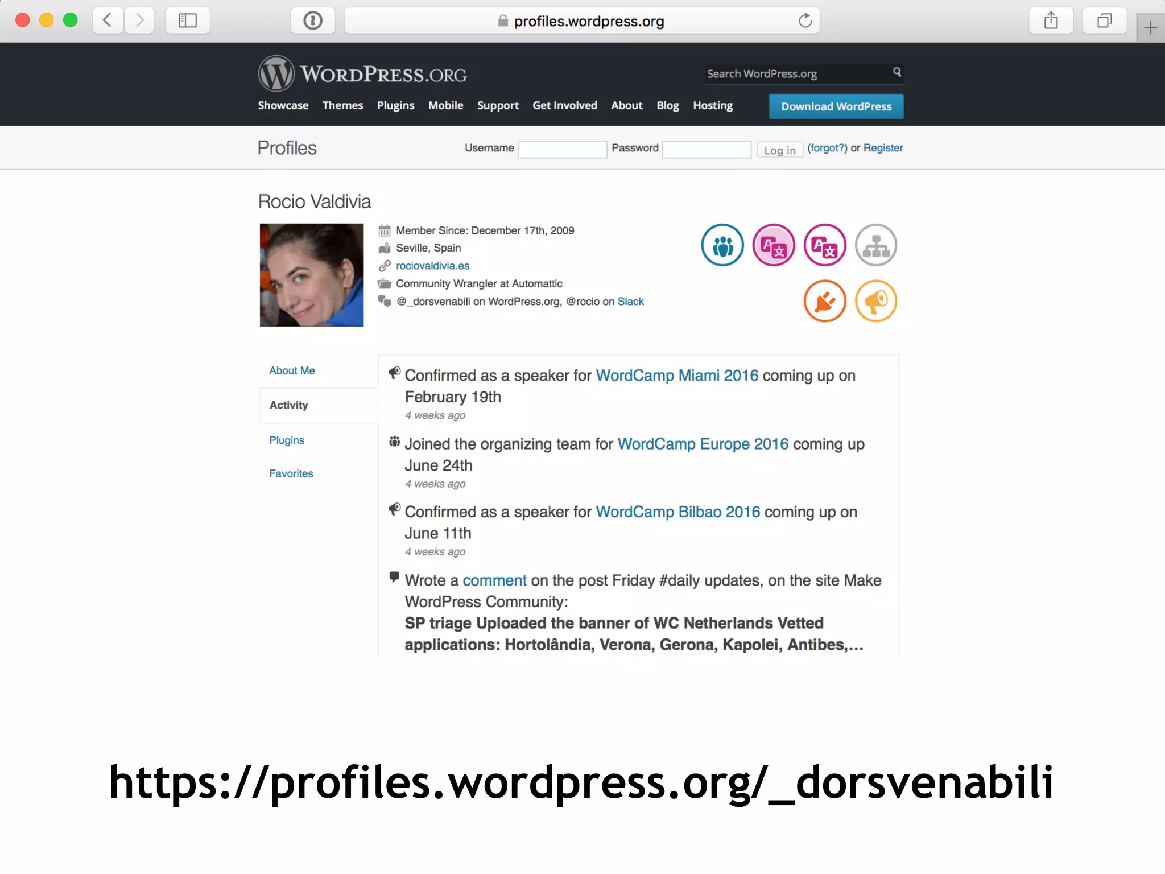Open the Share sheet icon

pyautogui.click(x=1051, y=20)
